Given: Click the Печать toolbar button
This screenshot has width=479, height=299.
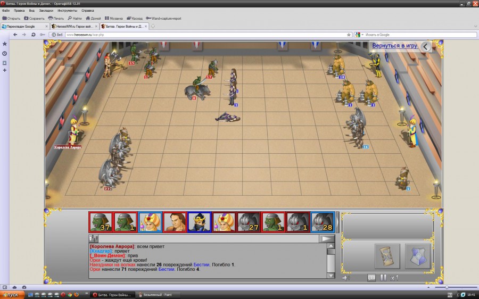Looking at the screenshot, I should (x=56, y=18).
